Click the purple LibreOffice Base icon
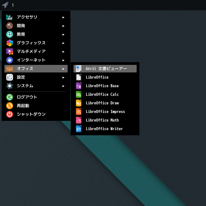The width and height of the screenshot is (206, 206). 79,86
